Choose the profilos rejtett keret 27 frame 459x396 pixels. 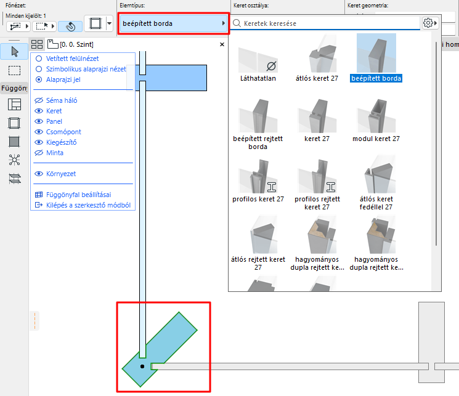tap(317, 184)
